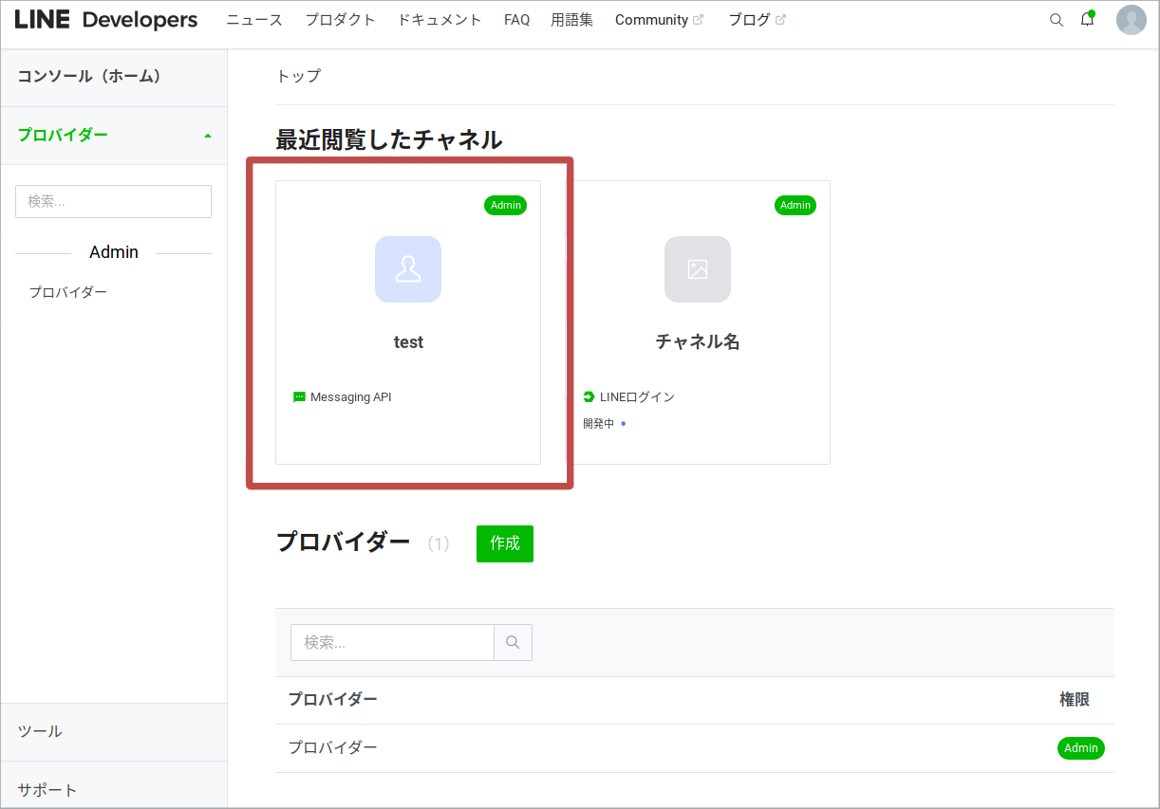Open the ニュース menu item
Screen dimensions: 1160x809
254,20
